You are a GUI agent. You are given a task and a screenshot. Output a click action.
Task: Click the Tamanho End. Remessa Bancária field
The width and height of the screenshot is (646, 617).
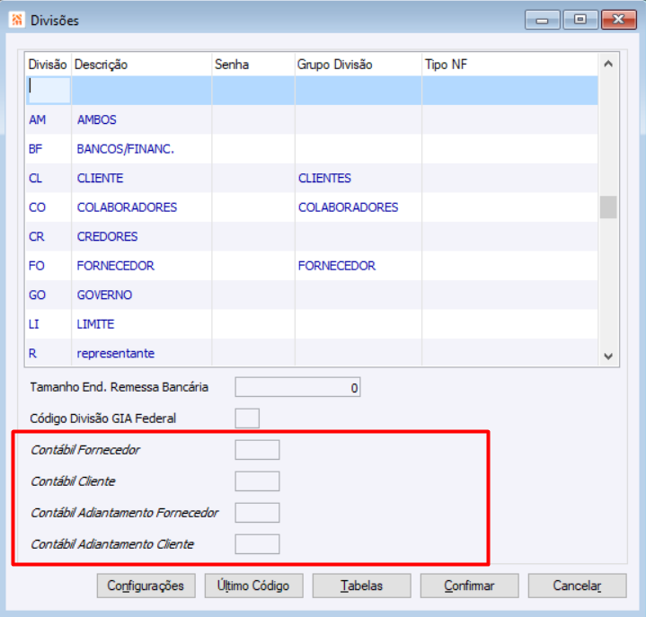(297, 387)
